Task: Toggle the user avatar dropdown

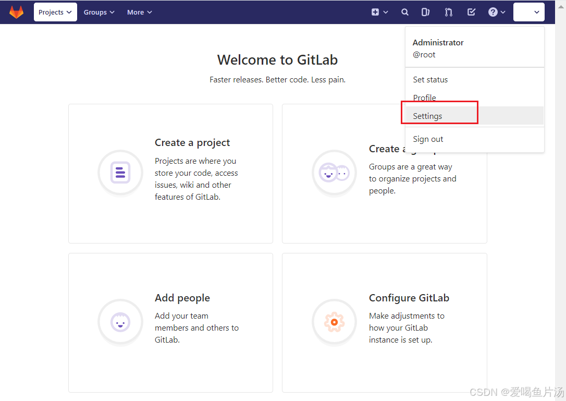Action: 529,12
